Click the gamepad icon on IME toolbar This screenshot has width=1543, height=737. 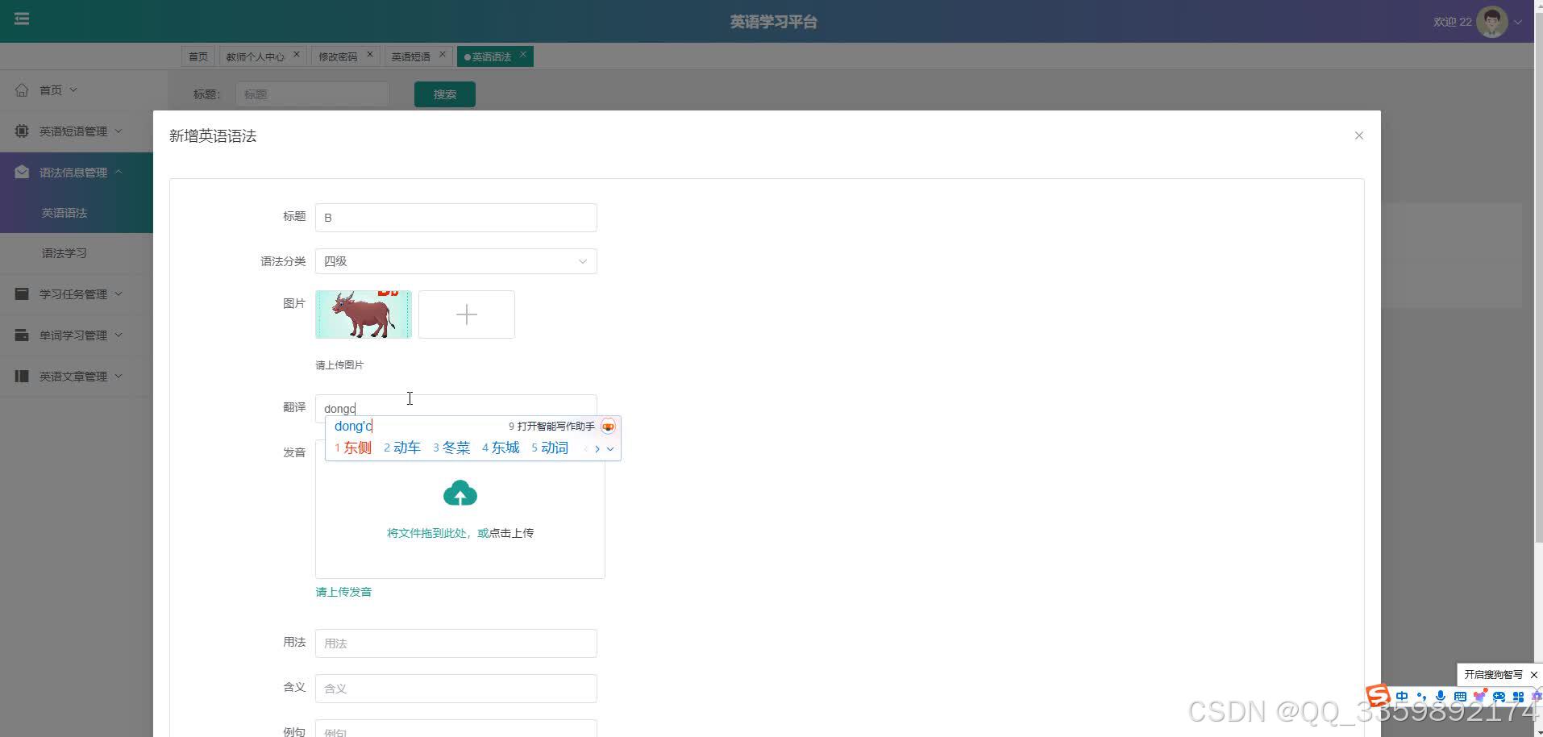pyautogui.click(x=1499, y=697)
